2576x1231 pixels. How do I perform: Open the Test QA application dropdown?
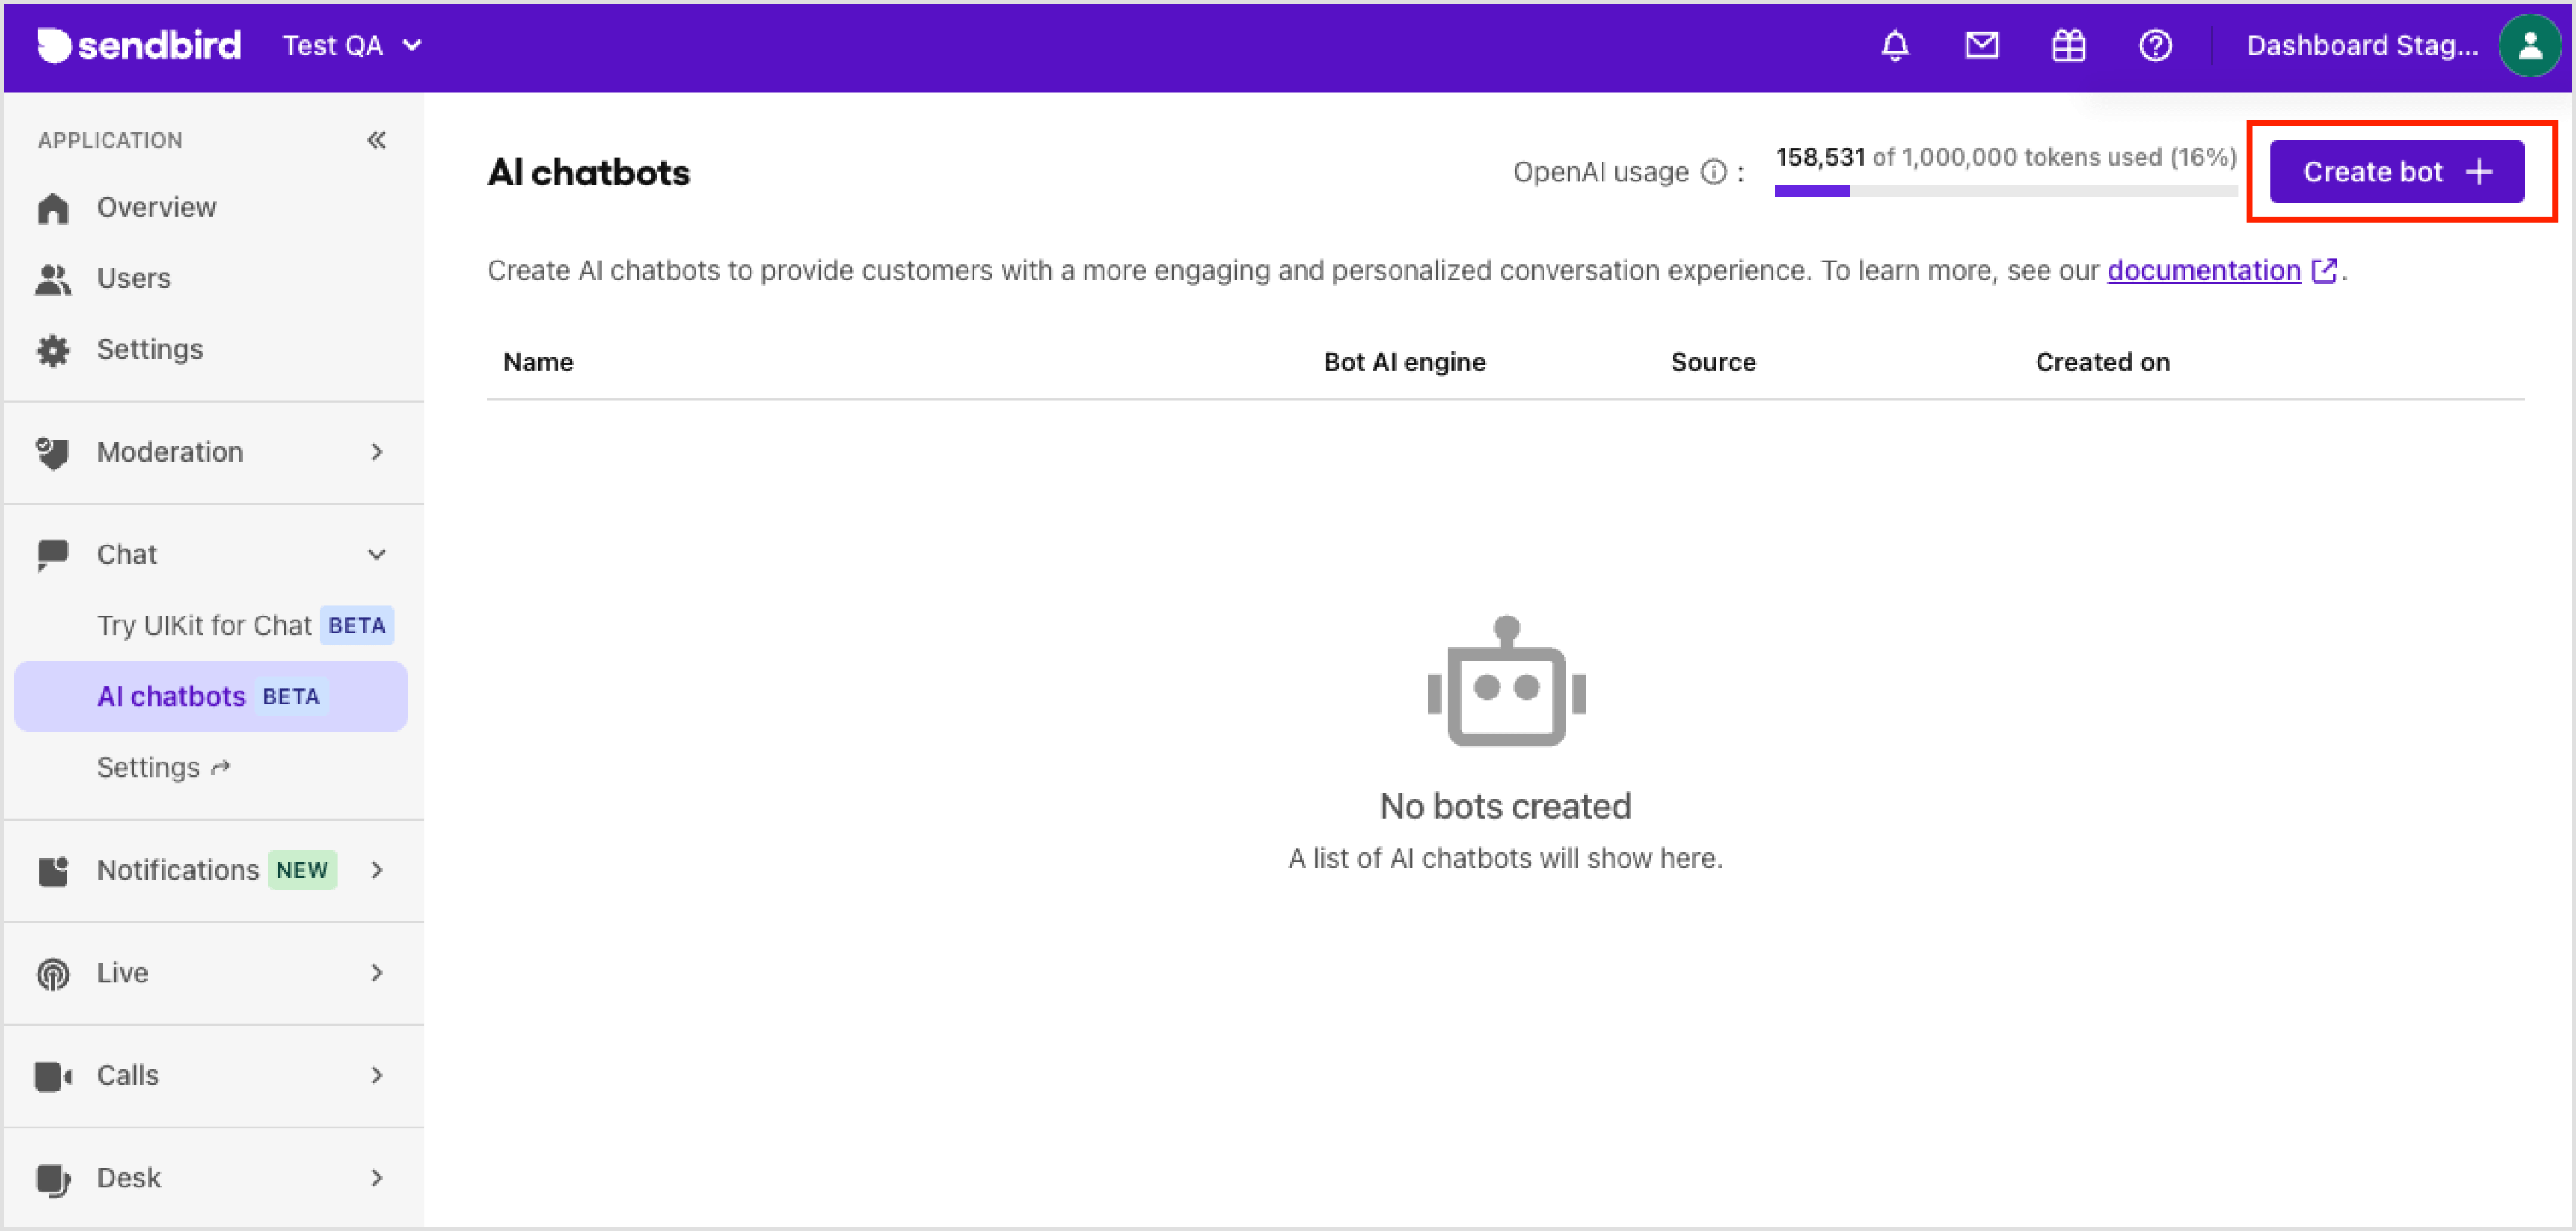tap(352, 46)
